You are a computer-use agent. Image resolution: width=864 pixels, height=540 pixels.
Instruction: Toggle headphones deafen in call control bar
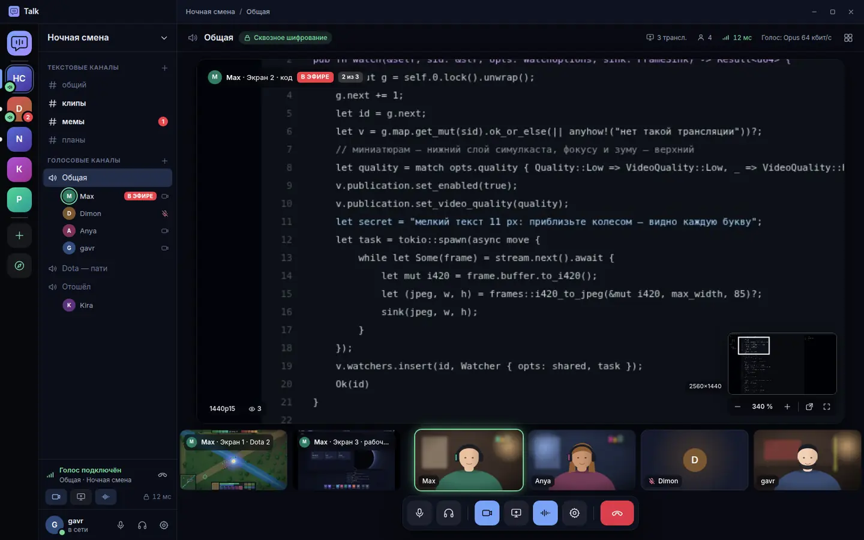[x=448, y=513]
